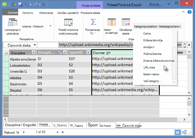Open the Datoteka file tab
The width and height of the screenshot is (195, 138).
[10, 13]
